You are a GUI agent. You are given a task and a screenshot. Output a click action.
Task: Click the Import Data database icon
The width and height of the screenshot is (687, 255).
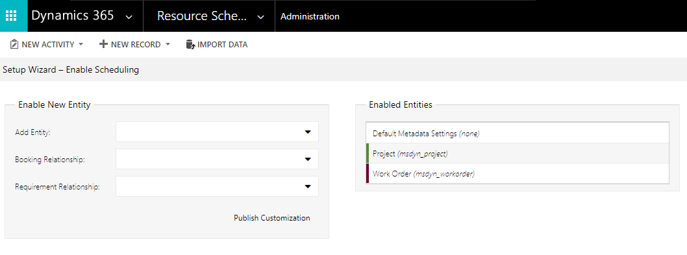pyautogui.click(x=190, y=44)
